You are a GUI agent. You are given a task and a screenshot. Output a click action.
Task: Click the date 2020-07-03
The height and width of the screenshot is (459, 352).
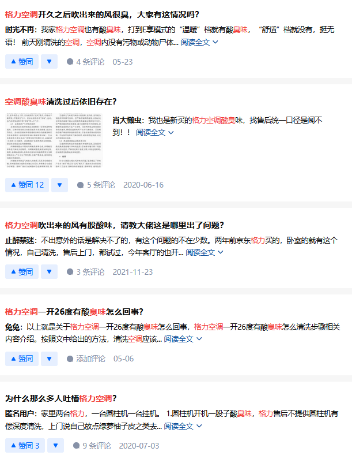tap(139, 446)
